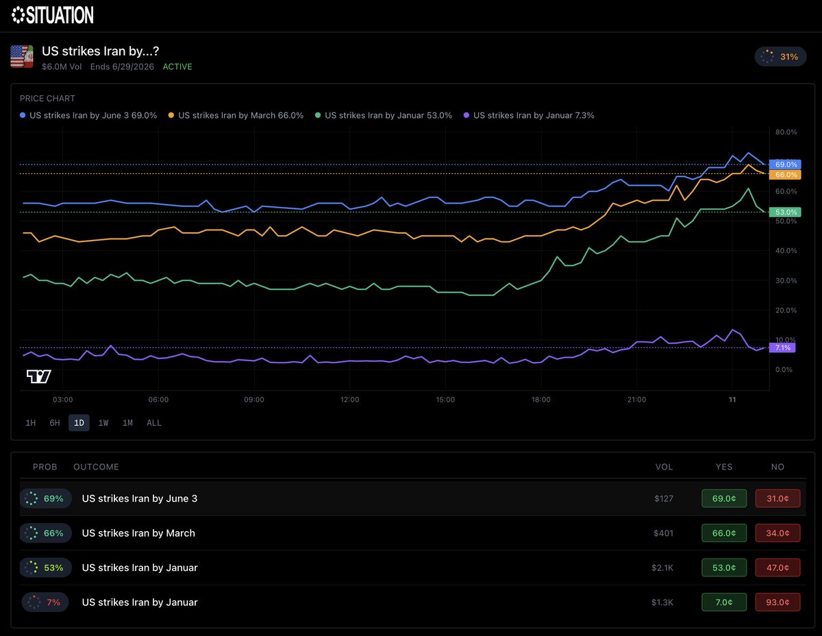The height and width of the screenshot is (636, 822).
Task: Click the 66% probability ring for March
Action: tap(45, 533)
